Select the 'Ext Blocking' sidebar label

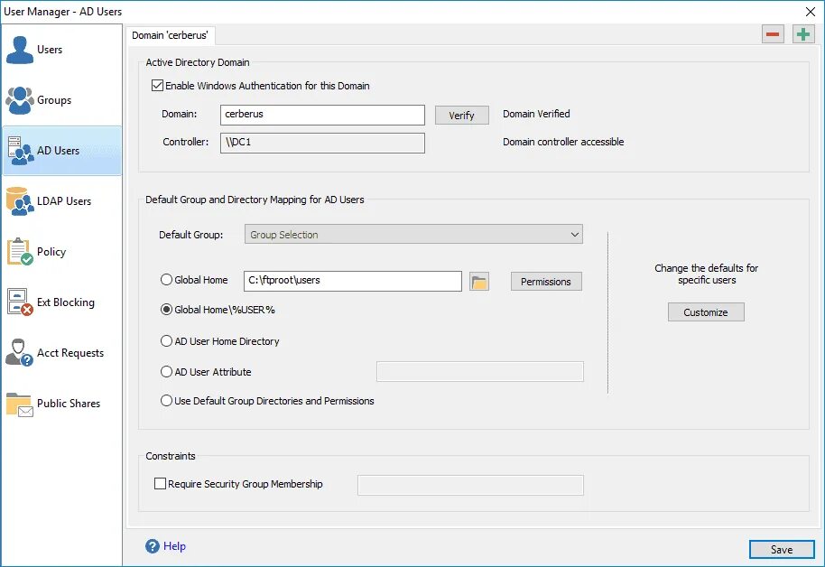tap(66, 302)
